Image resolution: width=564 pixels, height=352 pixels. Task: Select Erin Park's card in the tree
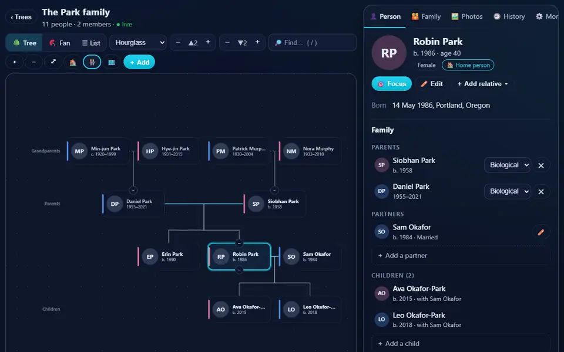click(169, 257)
